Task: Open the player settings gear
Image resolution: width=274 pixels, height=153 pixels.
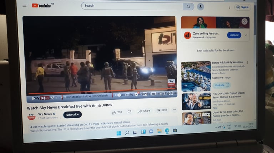Action: pos(136,94)
